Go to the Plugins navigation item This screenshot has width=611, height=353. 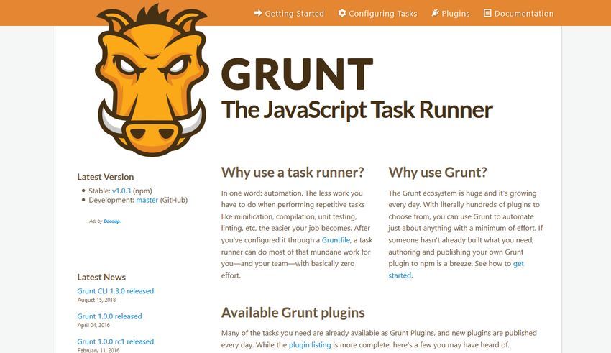coord(451,13)
